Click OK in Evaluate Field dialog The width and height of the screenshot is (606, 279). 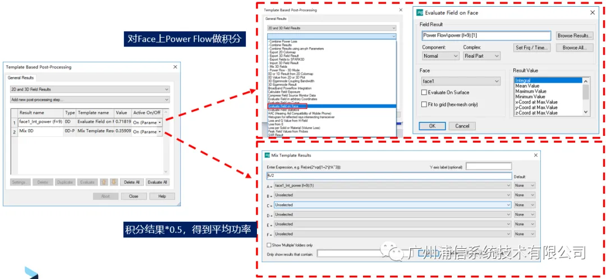pos(432,126)
